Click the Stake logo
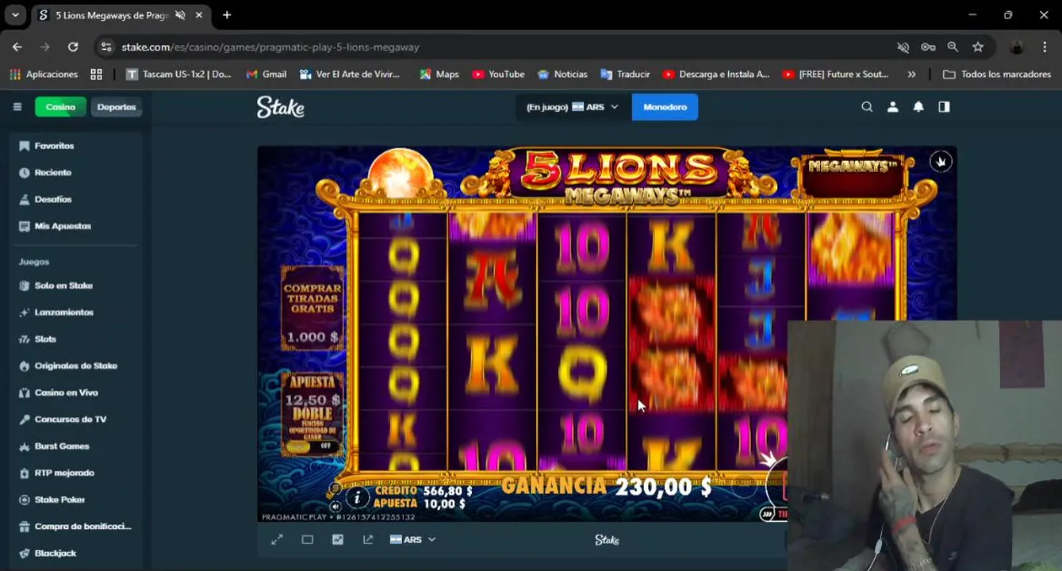 (x=280, y=107)
